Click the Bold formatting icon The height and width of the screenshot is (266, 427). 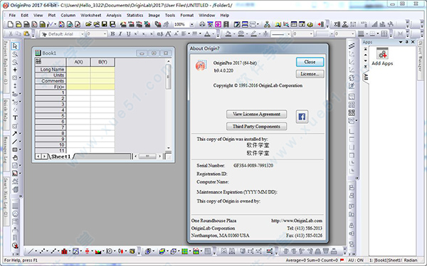coord(112,33)
